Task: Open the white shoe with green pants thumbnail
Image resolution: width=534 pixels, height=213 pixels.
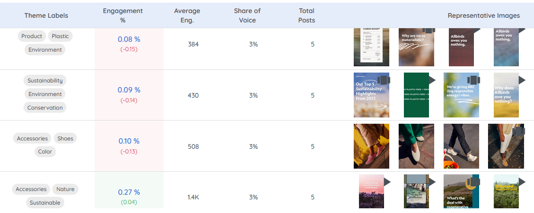Action: click(416, 146)
